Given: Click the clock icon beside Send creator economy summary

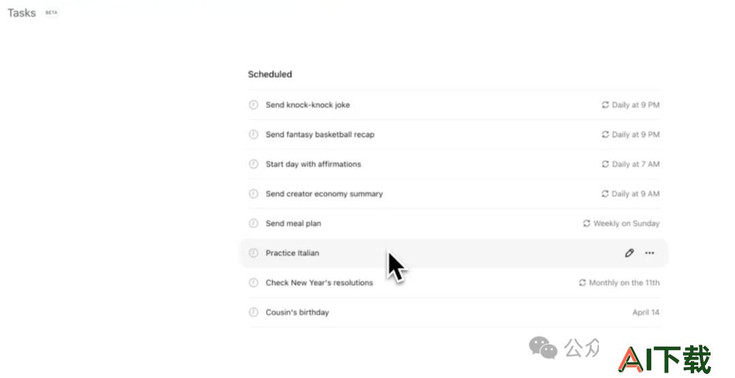Looking at the screenshot, I should [x=254, y=193].
